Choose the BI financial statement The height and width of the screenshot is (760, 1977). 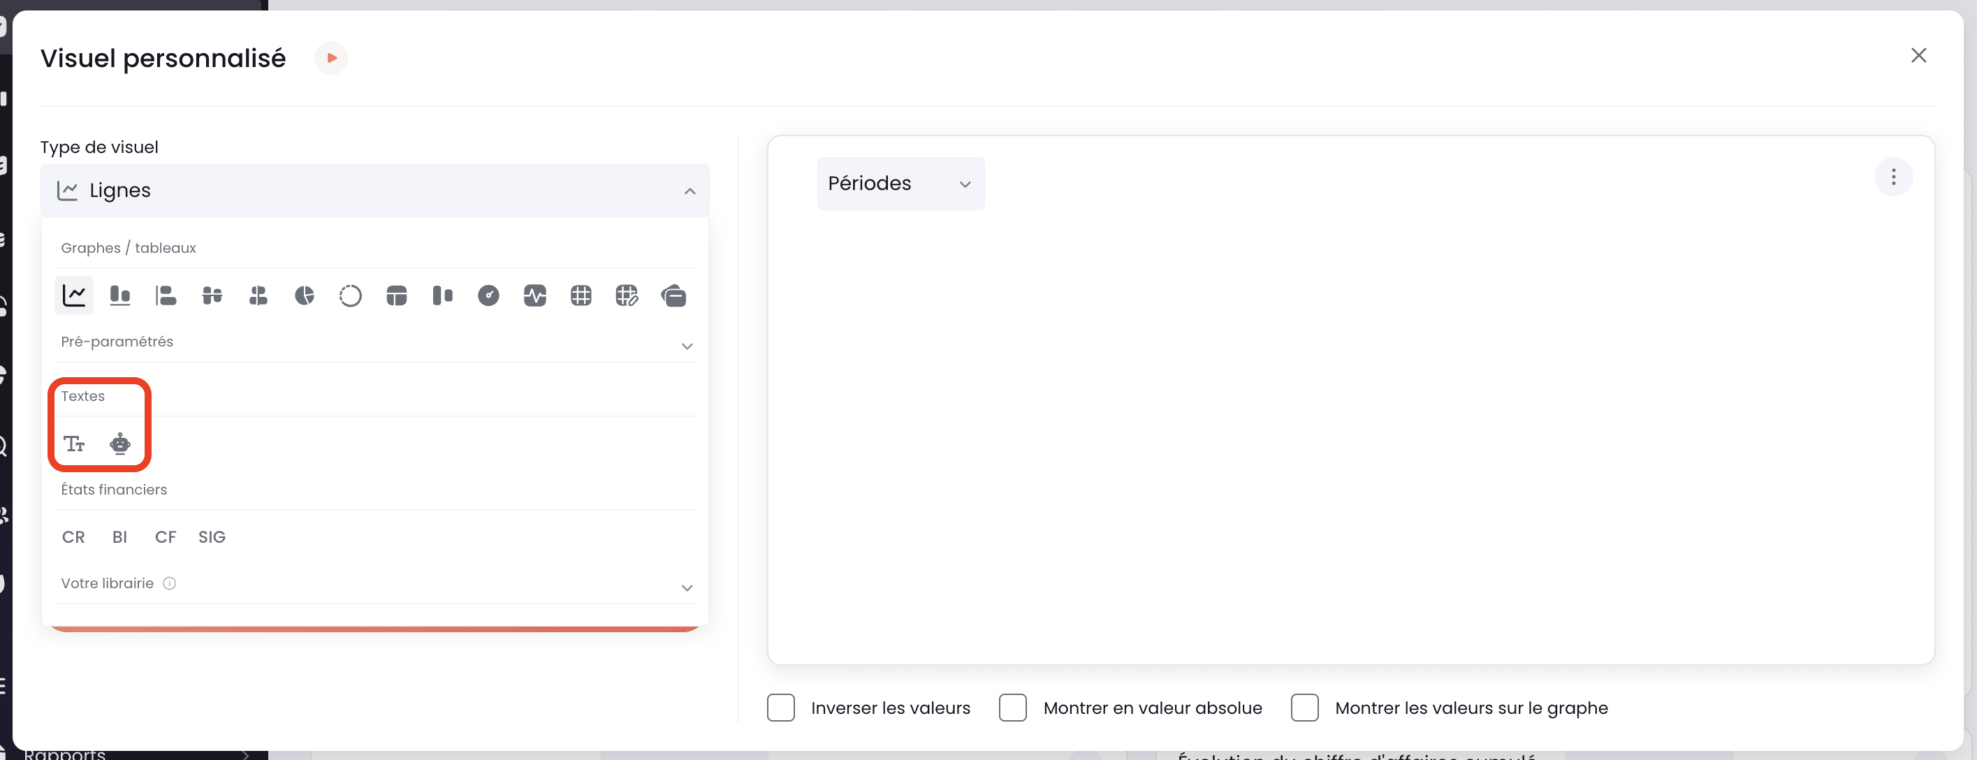(119, 537)
